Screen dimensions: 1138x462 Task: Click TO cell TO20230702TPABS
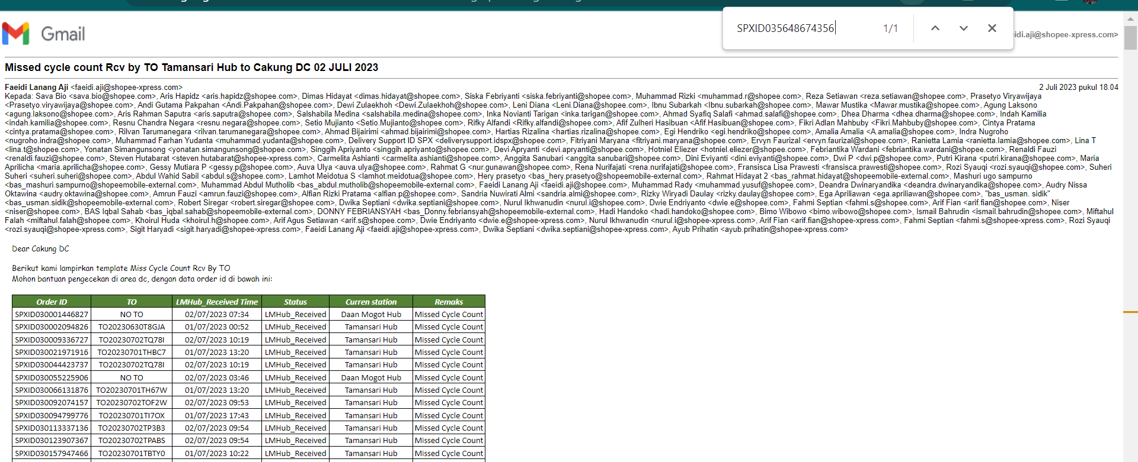(x=132, y=441)
